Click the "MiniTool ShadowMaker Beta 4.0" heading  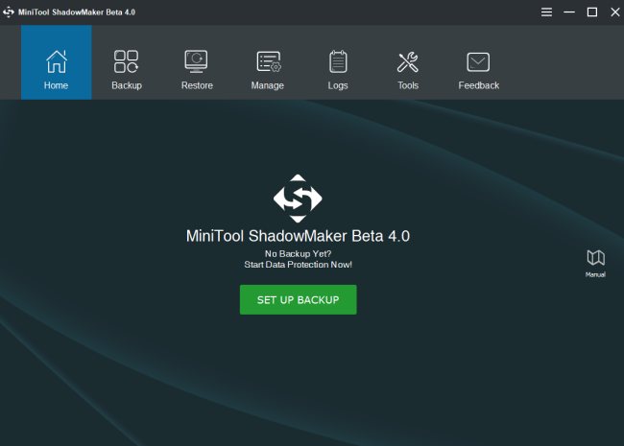tap(298, 236)
